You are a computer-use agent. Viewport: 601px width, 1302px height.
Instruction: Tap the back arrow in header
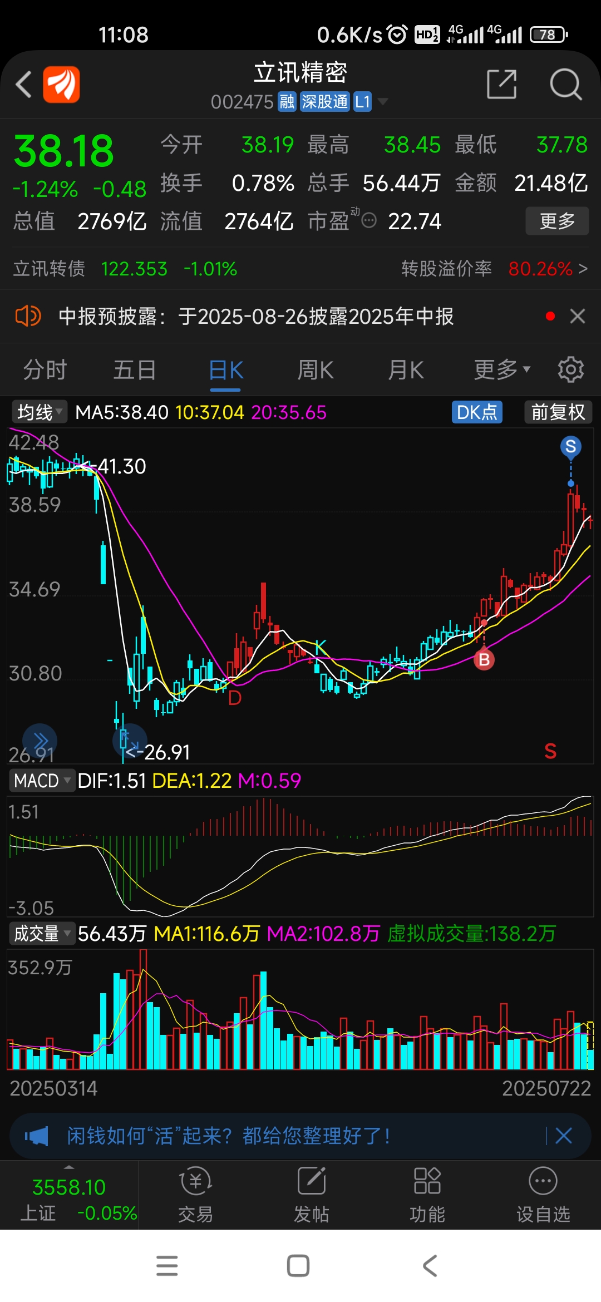tap(23, 85)
